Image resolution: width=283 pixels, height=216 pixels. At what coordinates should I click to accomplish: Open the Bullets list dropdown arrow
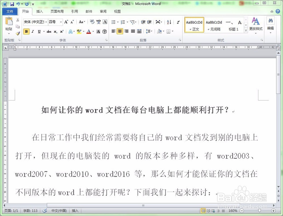pos(118,22)
